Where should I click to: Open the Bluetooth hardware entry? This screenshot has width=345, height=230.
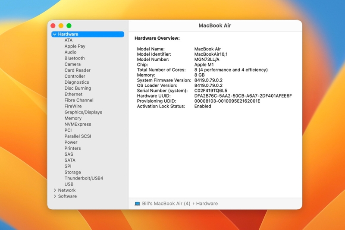click(75, 58)
